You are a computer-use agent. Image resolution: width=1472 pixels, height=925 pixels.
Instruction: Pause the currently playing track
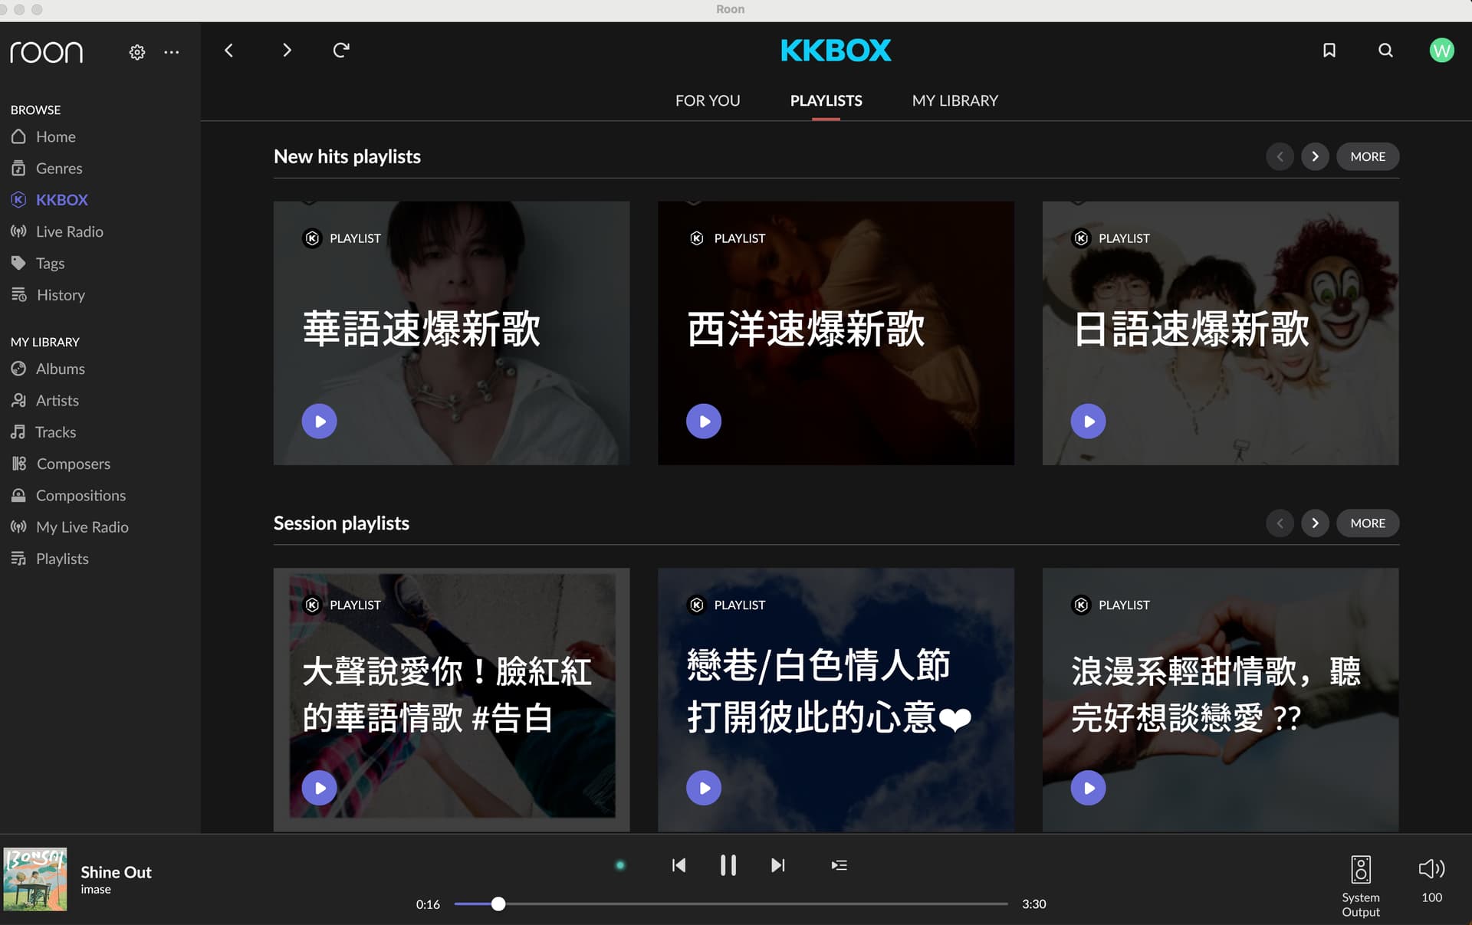728,865
